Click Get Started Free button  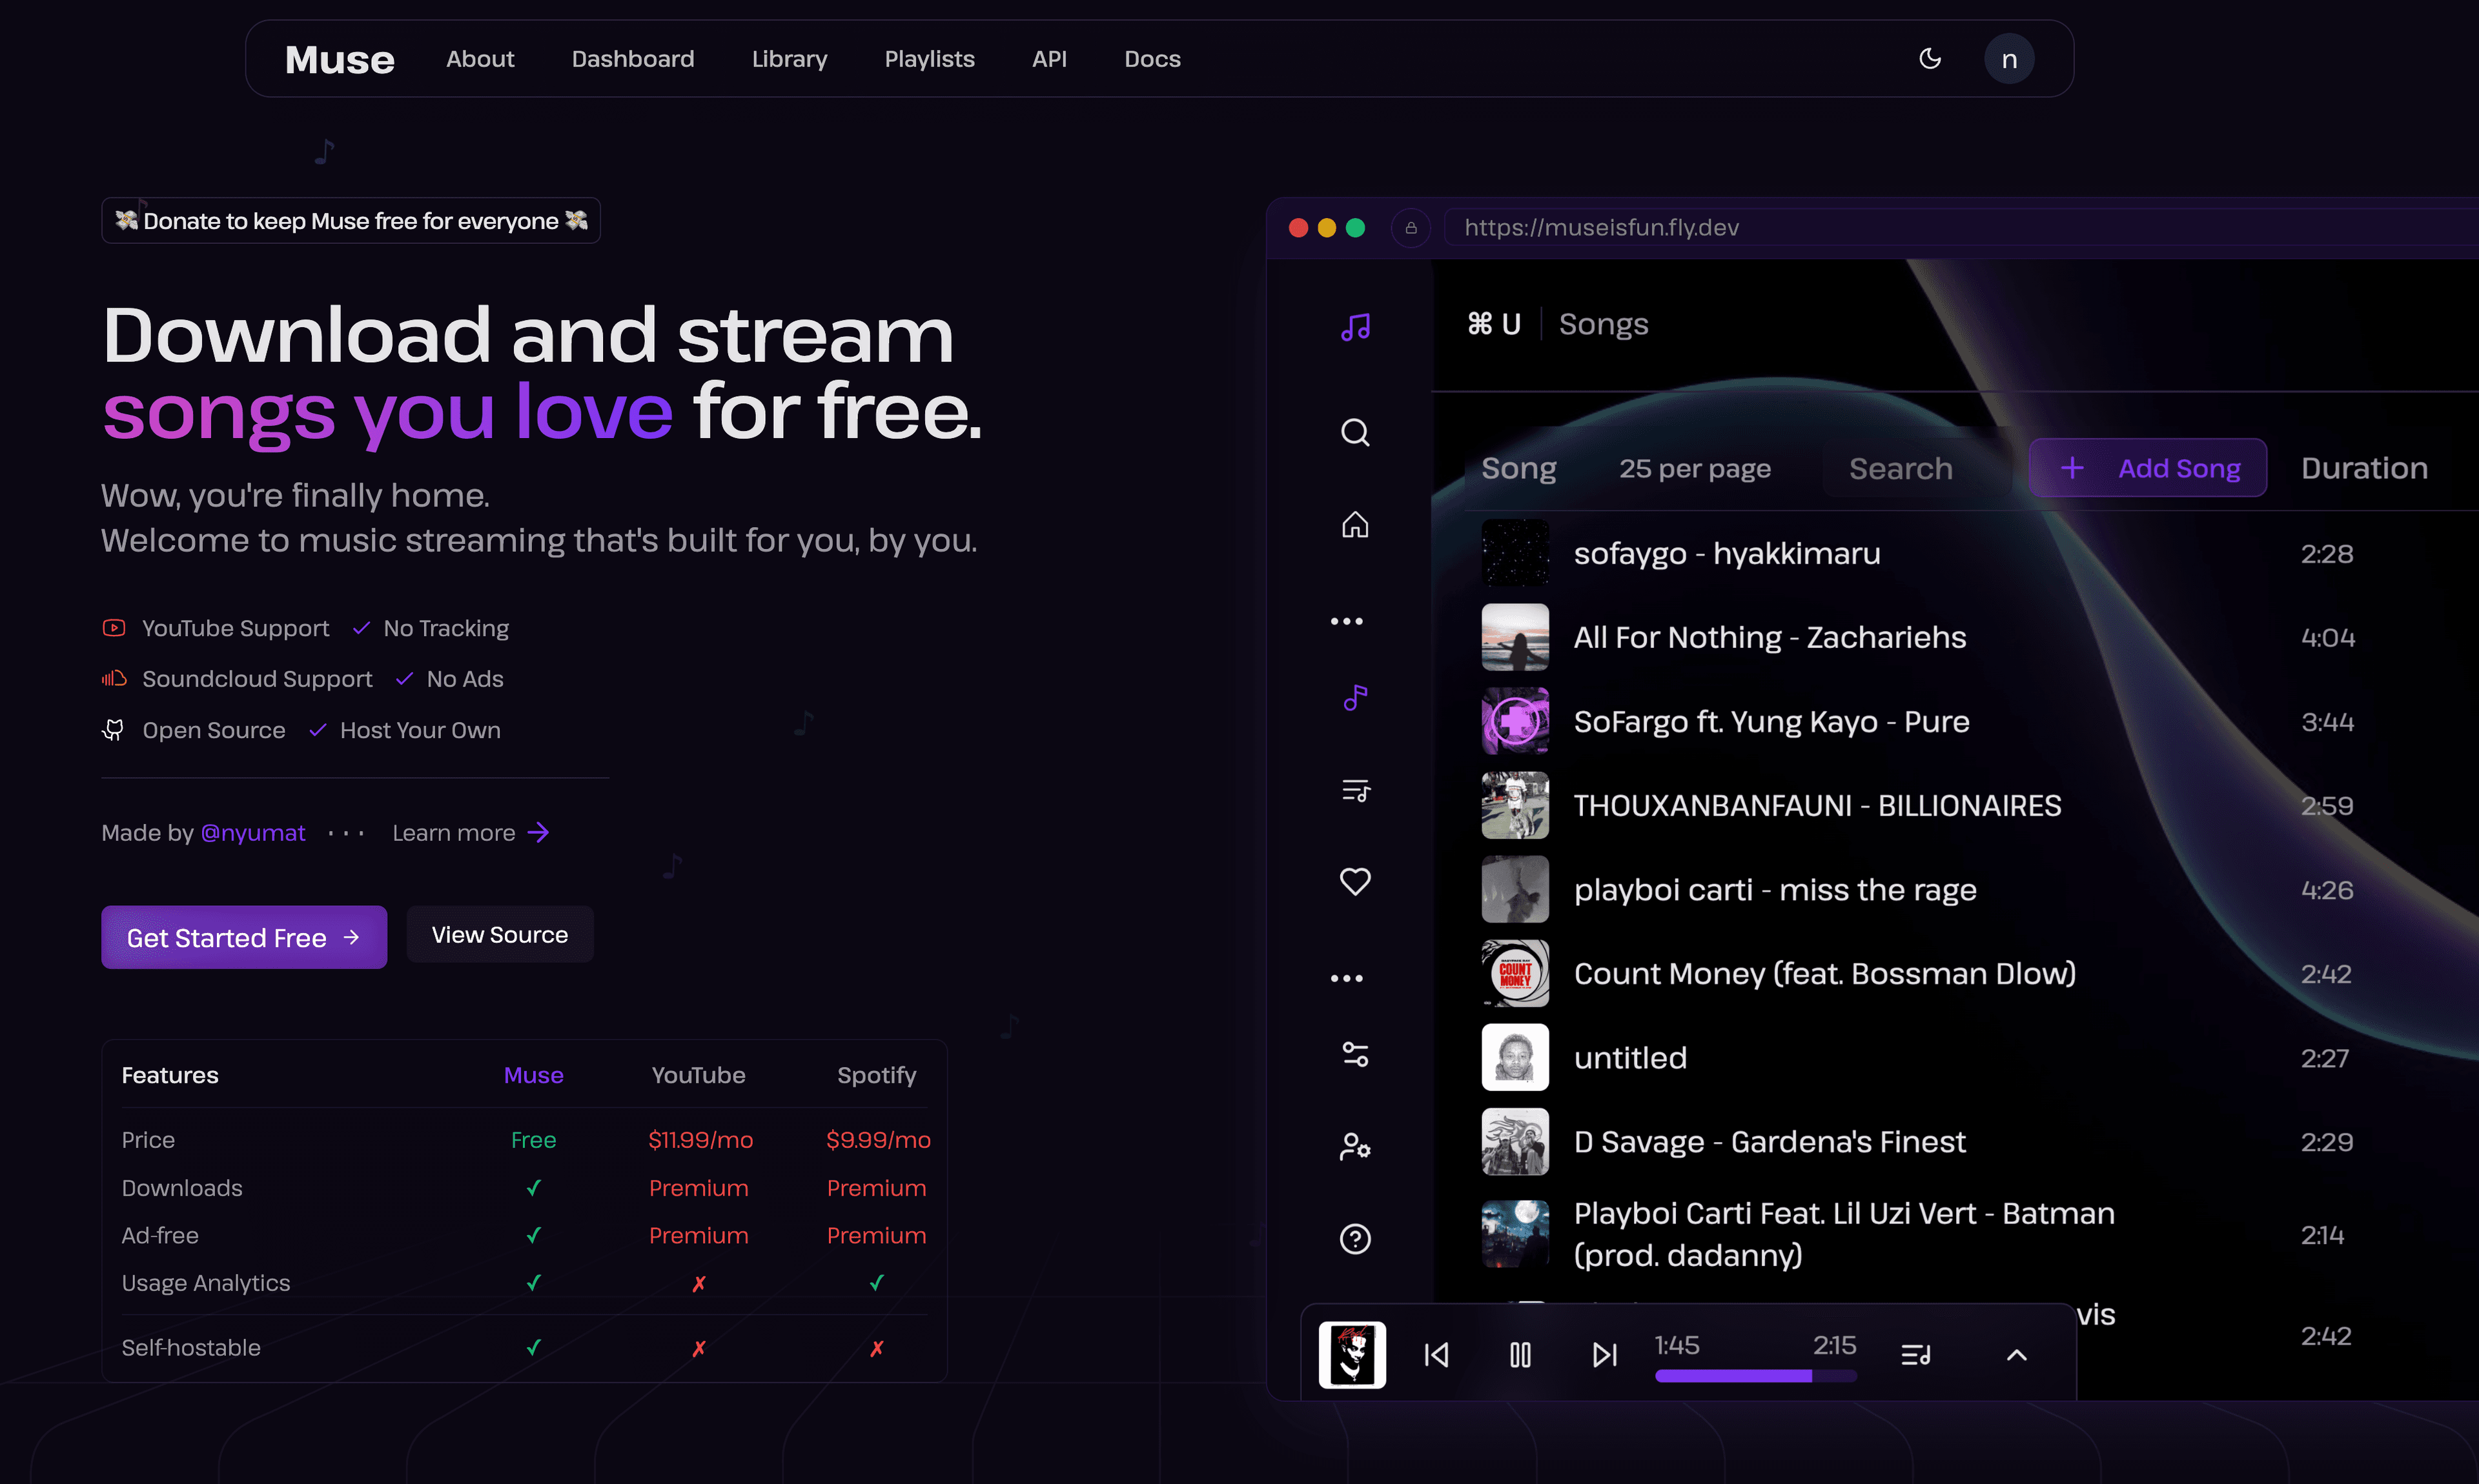[x=244, y=937]
